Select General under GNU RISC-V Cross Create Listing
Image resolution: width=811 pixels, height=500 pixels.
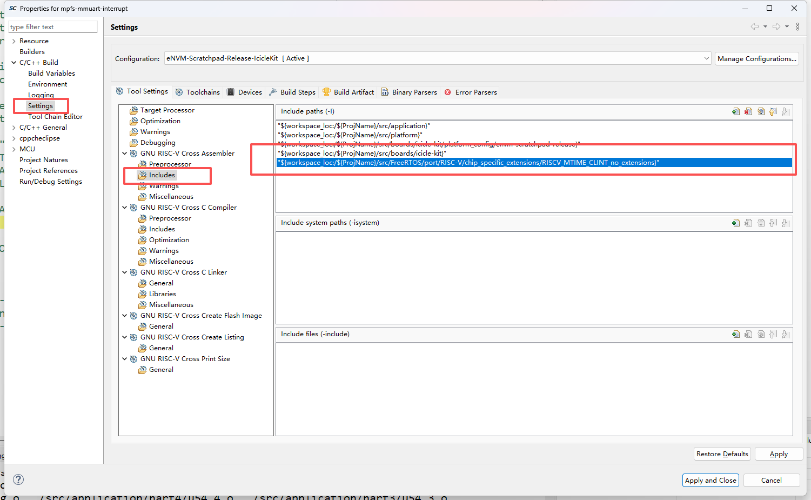coord(161,348)
